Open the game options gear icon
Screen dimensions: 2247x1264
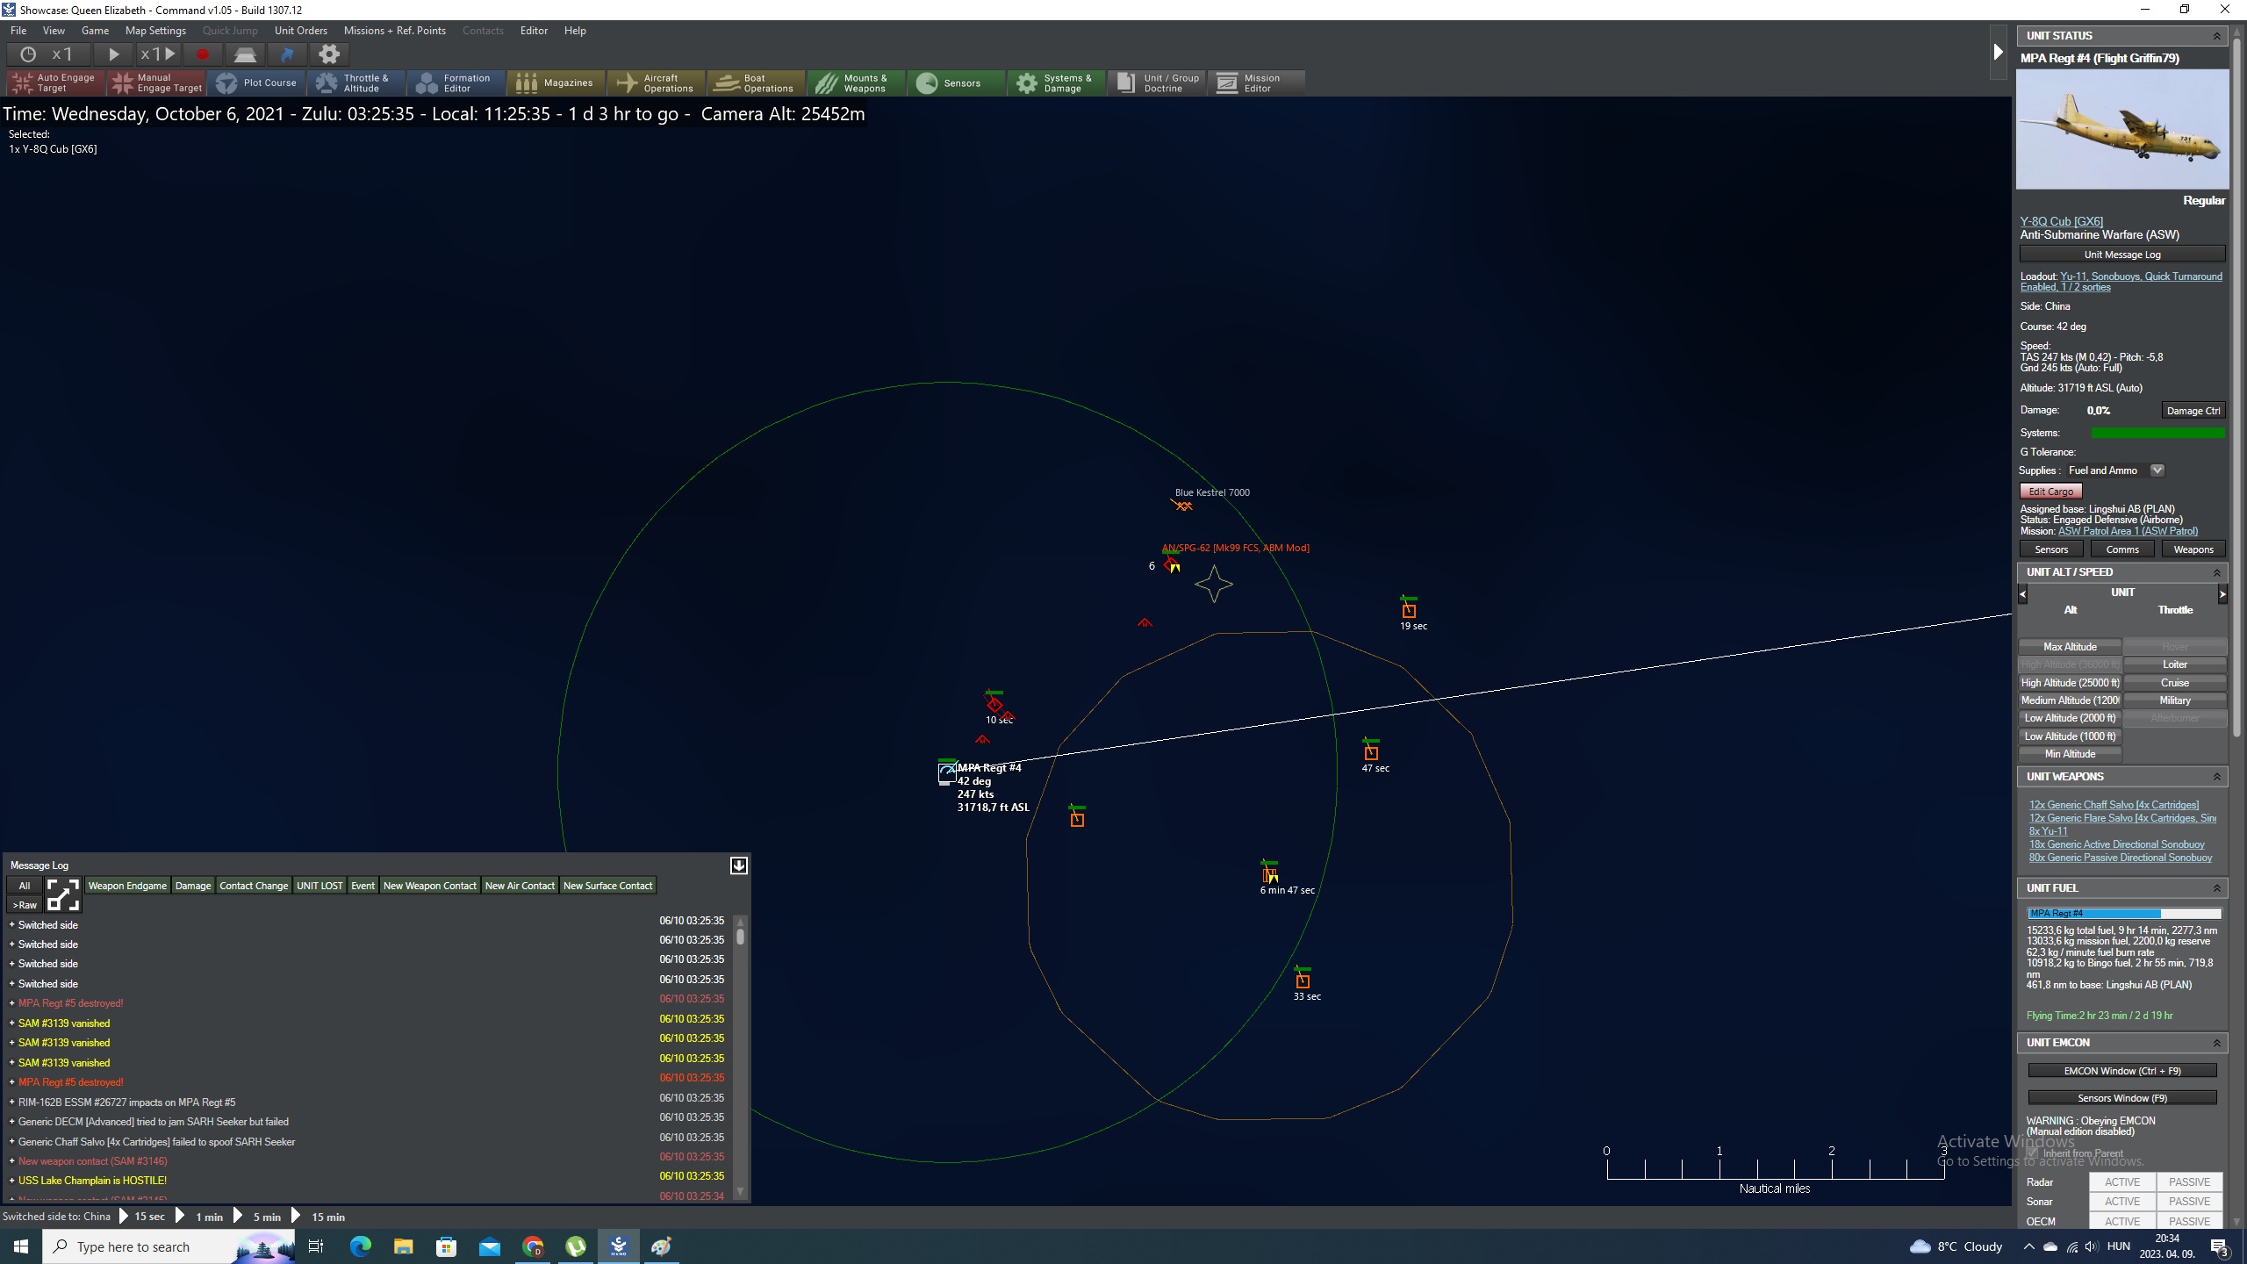[x=329, y=54]
